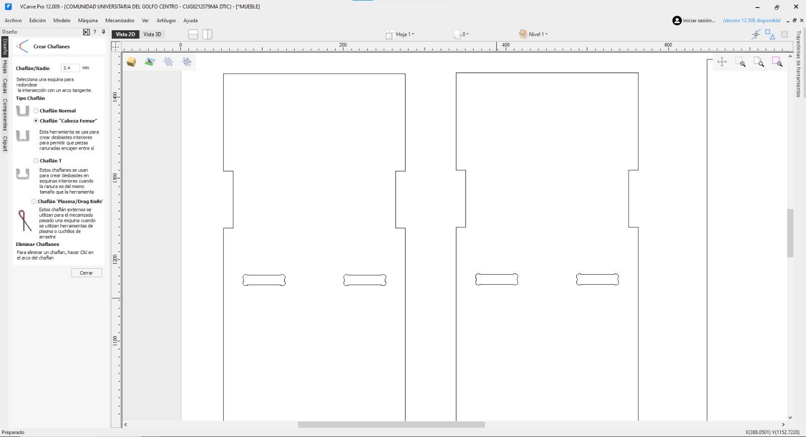Open the Componentes side tab
This screenshot has width=806, height=437.
pyautogui.click(x=5, y=114)
